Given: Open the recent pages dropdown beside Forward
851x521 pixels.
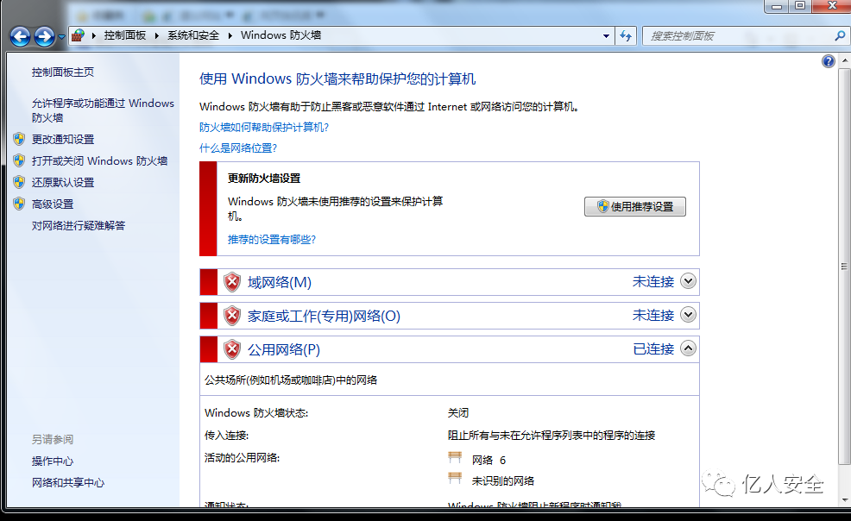Looking at the screenshot, I should [x=61, y=37].
